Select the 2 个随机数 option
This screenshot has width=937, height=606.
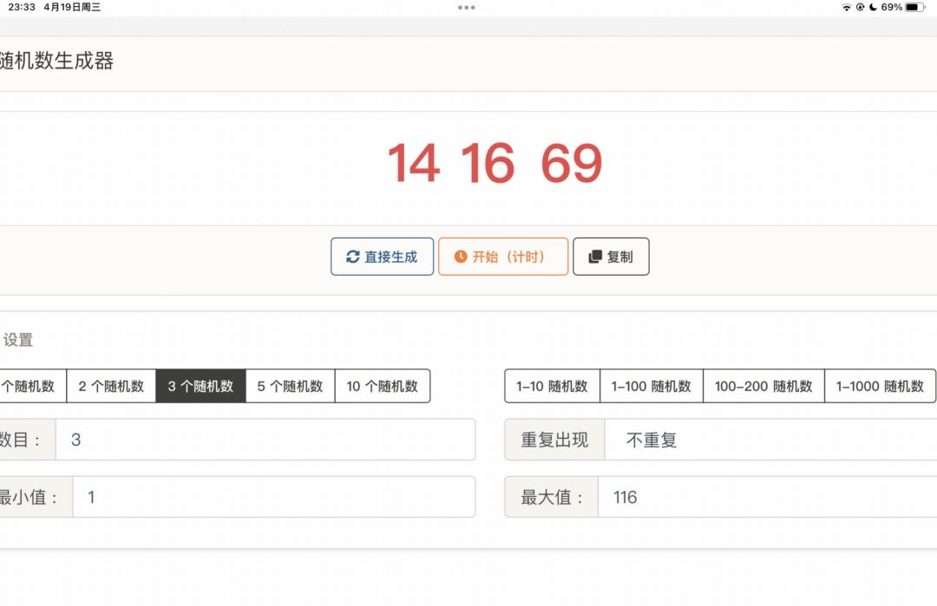tap(111, 387)
